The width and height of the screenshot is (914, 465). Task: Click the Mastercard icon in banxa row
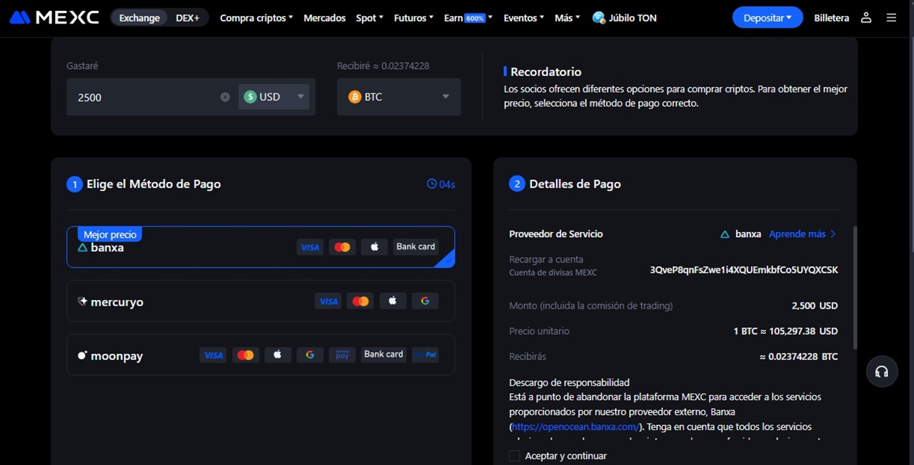[342, 247]
